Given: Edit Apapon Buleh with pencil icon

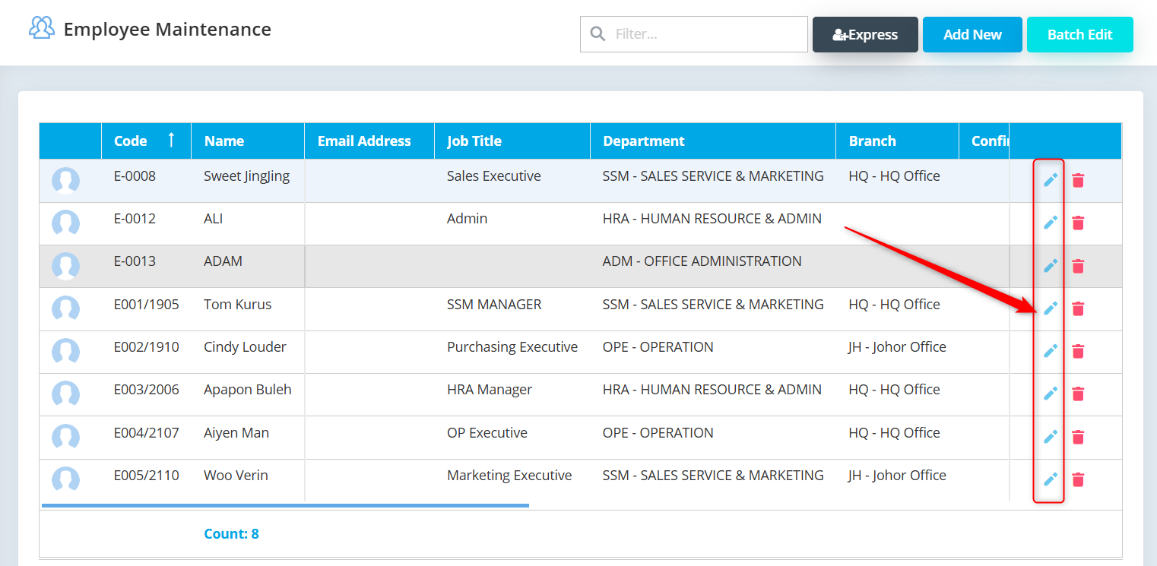Looking at the screenshot, I should point(1050,394).
